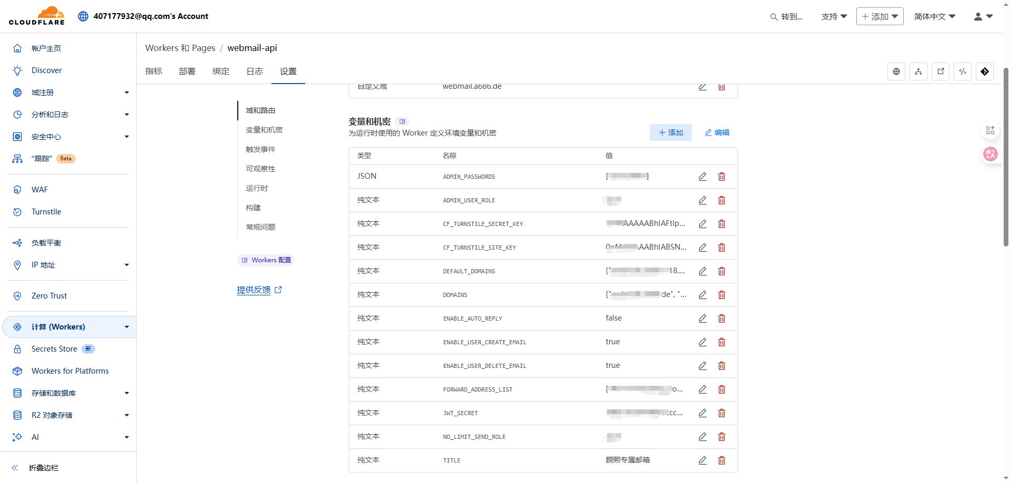Delete the ENABLE_AUTO_REPLY variable trash icon

721,318
